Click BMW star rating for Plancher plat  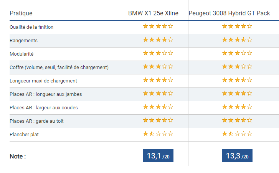pos(158,134)
